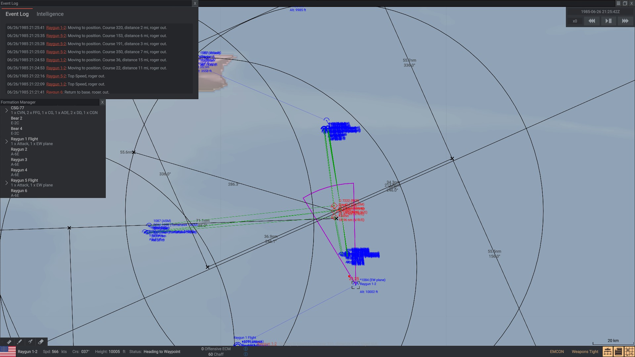
Task: Click the restore window icon
Action: (x=625, y=3)
